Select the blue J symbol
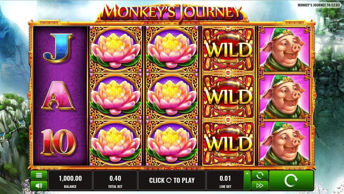 (x=58, y=48)
